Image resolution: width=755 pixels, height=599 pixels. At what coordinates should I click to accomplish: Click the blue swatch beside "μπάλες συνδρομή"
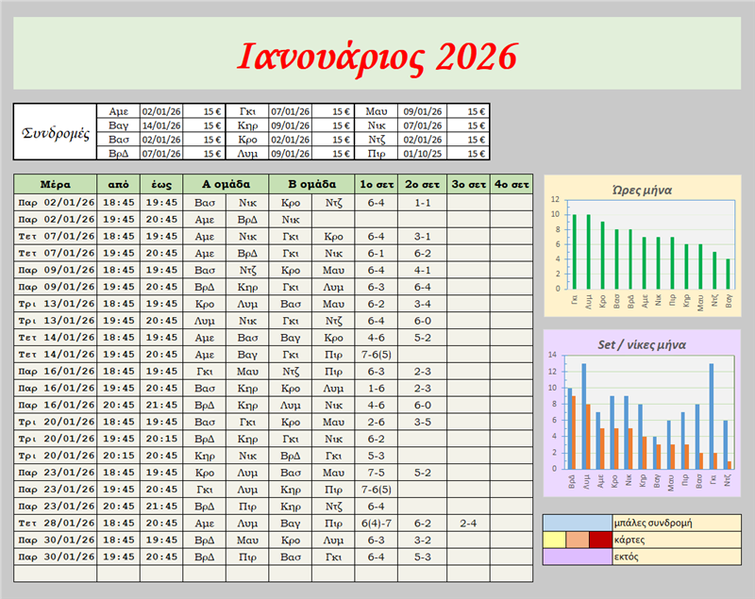click(578, 523)
